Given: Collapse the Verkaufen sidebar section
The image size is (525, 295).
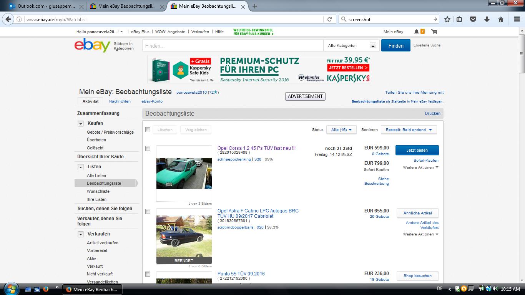Looking at the screenshot, I should point(81,234).
